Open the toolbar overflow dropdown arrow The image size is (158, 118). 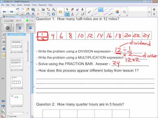[149, 12]
